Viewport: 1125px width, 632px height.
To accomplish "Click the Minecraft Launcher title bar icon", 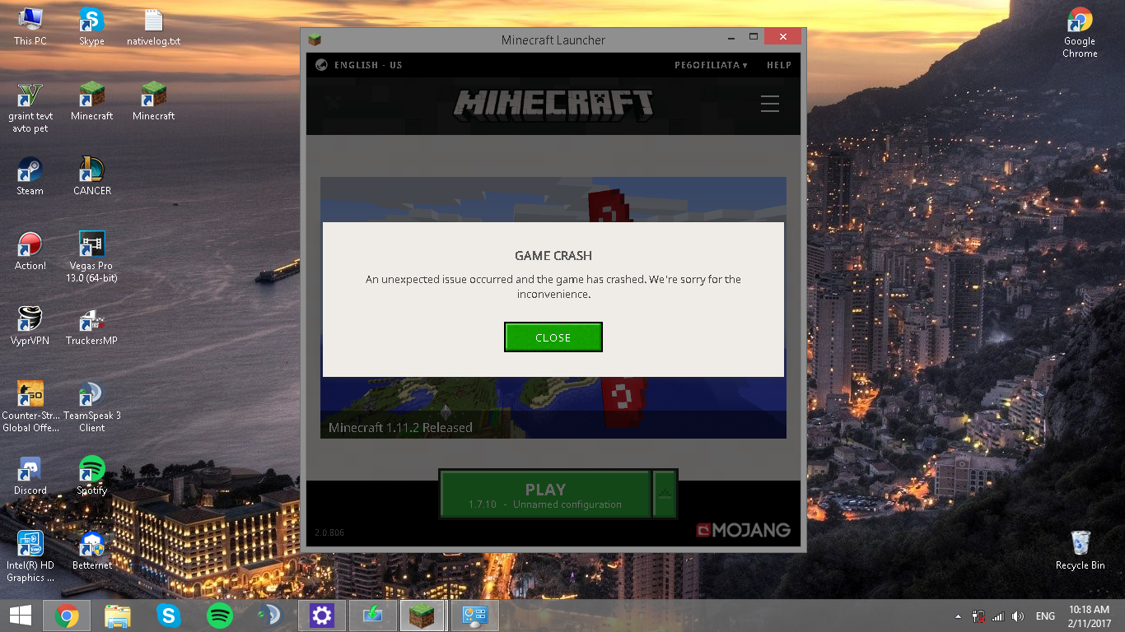I will click(314, 39).
